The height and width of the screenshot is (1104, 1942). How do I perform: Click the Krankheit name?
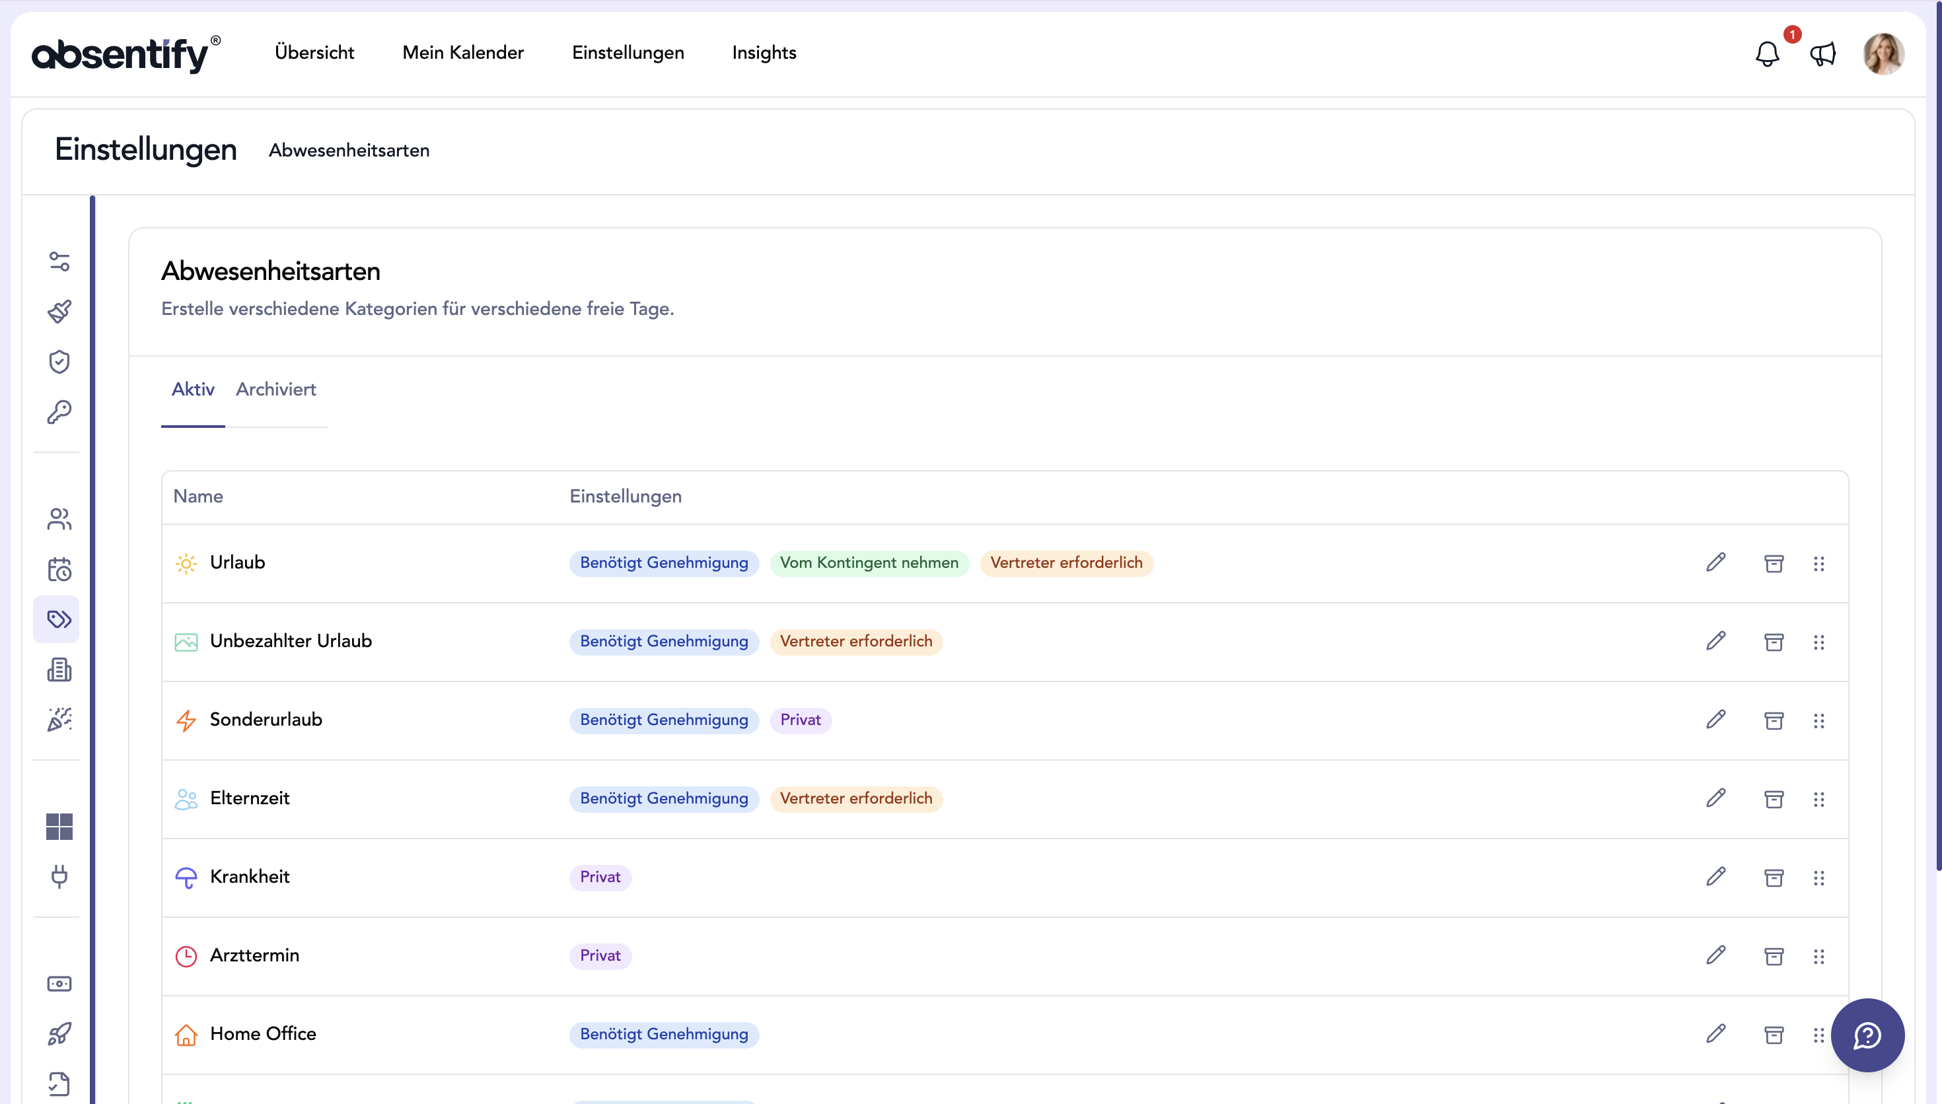pyautogui.click(x=250, y=878)
